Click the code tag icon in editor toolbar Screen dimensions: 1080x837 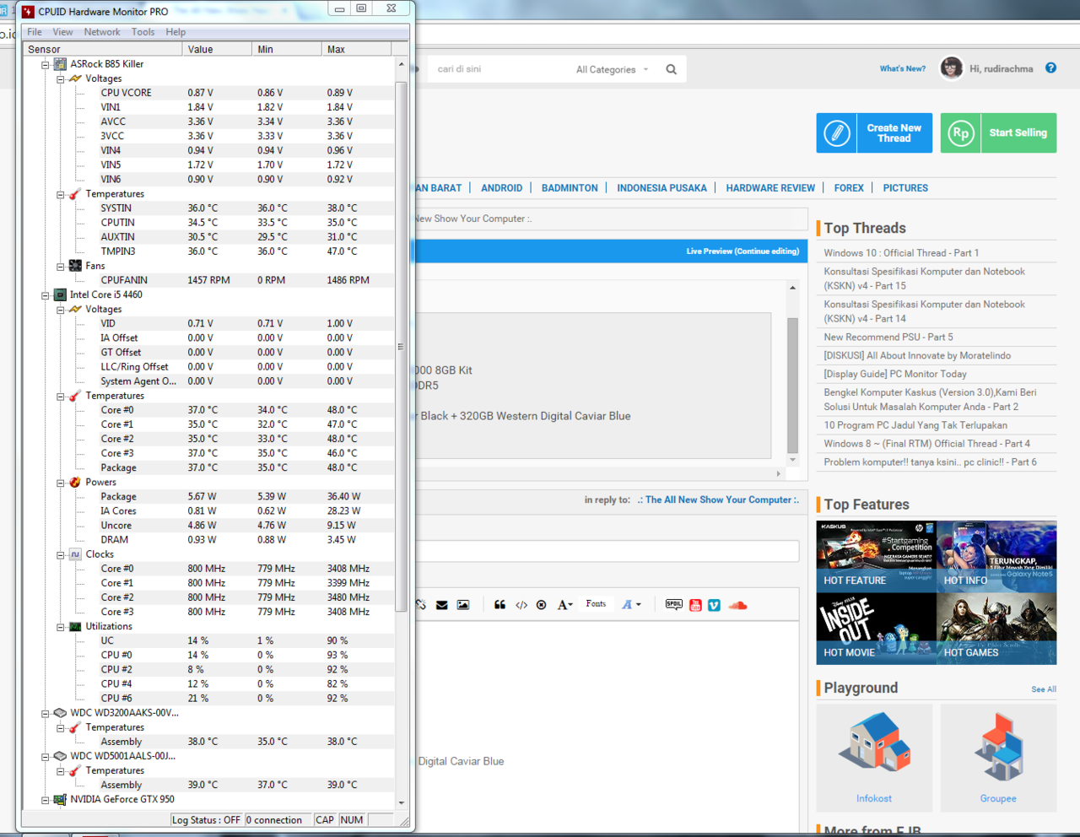pyautogui.click(x=521, y=605)
